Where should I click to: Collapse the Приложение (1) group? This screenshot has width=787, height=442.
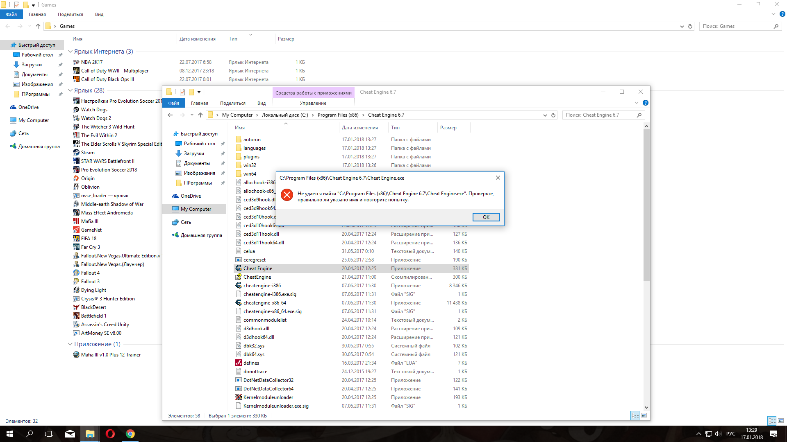tap(70, 344)
